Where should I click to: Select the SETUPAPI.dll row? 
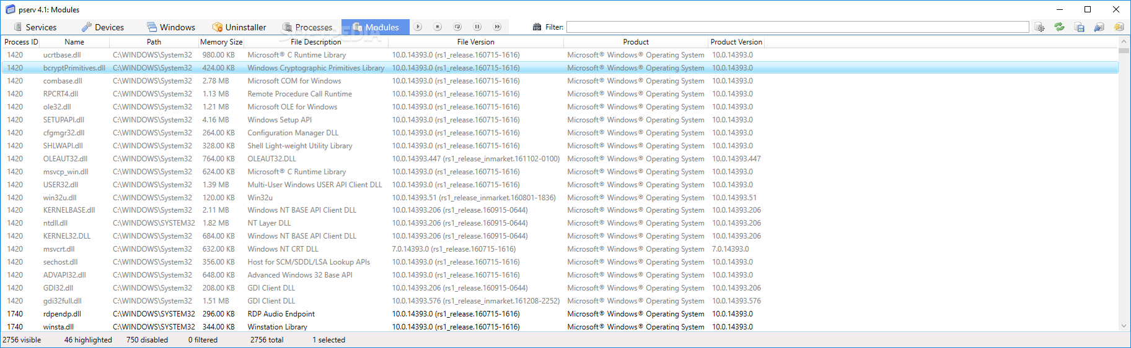(560, 120)
